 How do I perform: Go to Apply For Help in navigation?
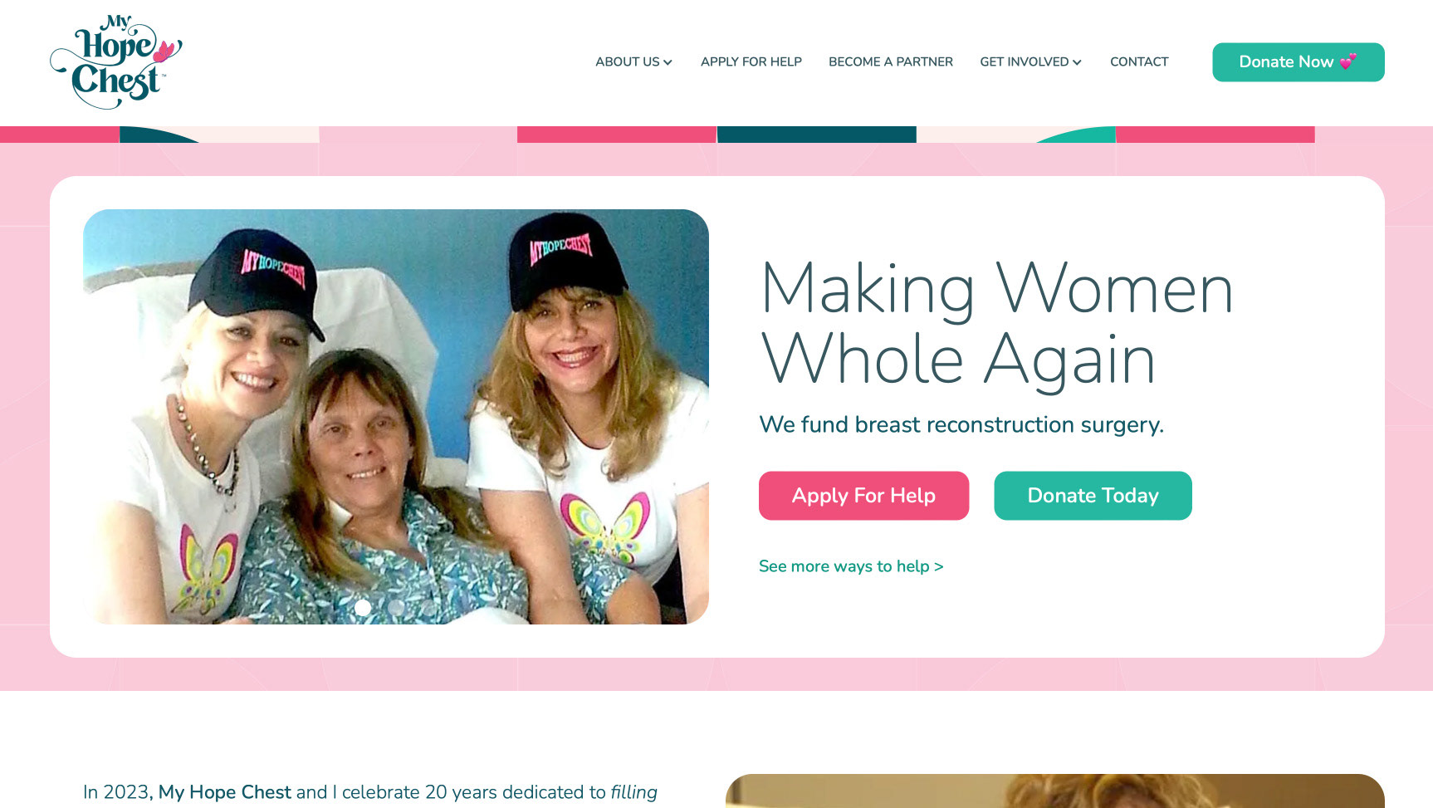pos(751,61)
